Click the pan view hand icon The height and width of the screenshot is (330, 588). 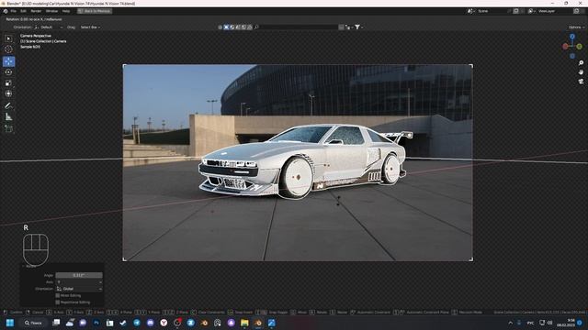581,71
